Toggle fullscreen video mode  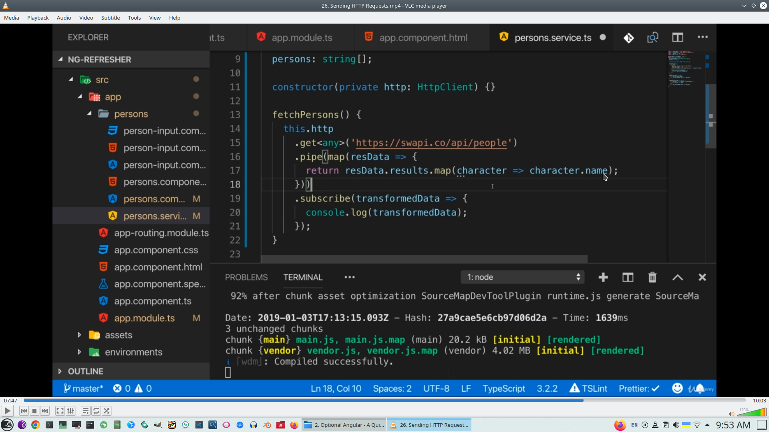click(x=60, y=411)
